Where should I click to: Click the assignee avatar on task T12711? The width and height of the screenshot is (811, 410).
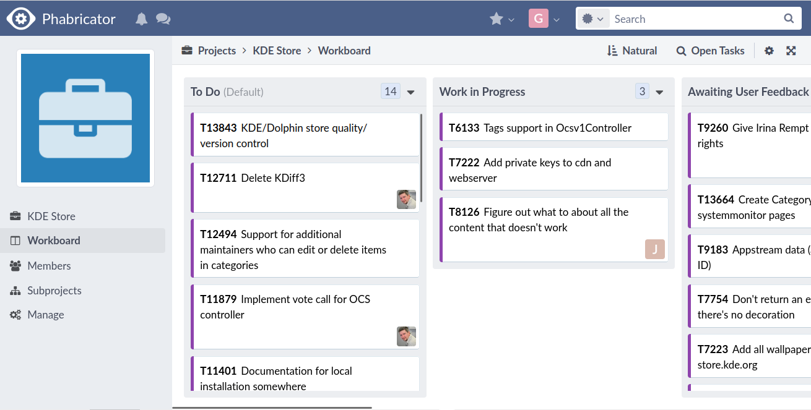coord(406,199)
